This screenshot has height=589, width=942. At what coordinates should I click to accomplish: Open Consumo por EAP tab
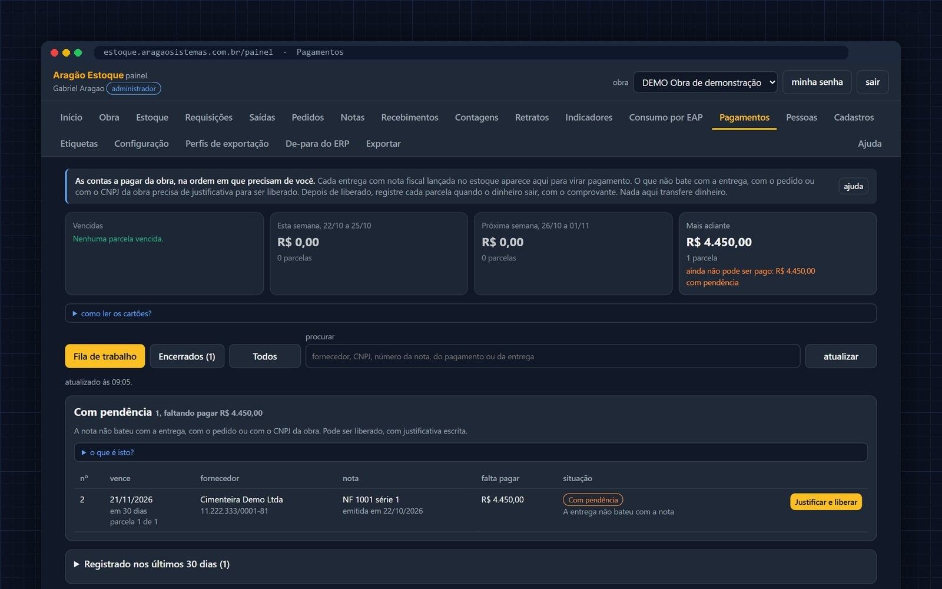click(666, 117)
